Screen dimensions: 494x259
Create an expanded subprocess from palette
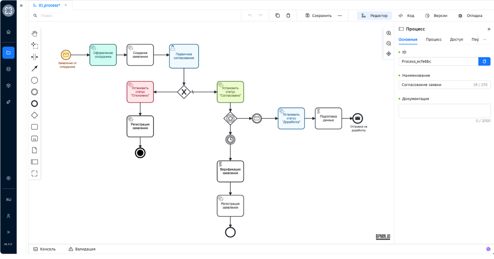click(34, 138)
